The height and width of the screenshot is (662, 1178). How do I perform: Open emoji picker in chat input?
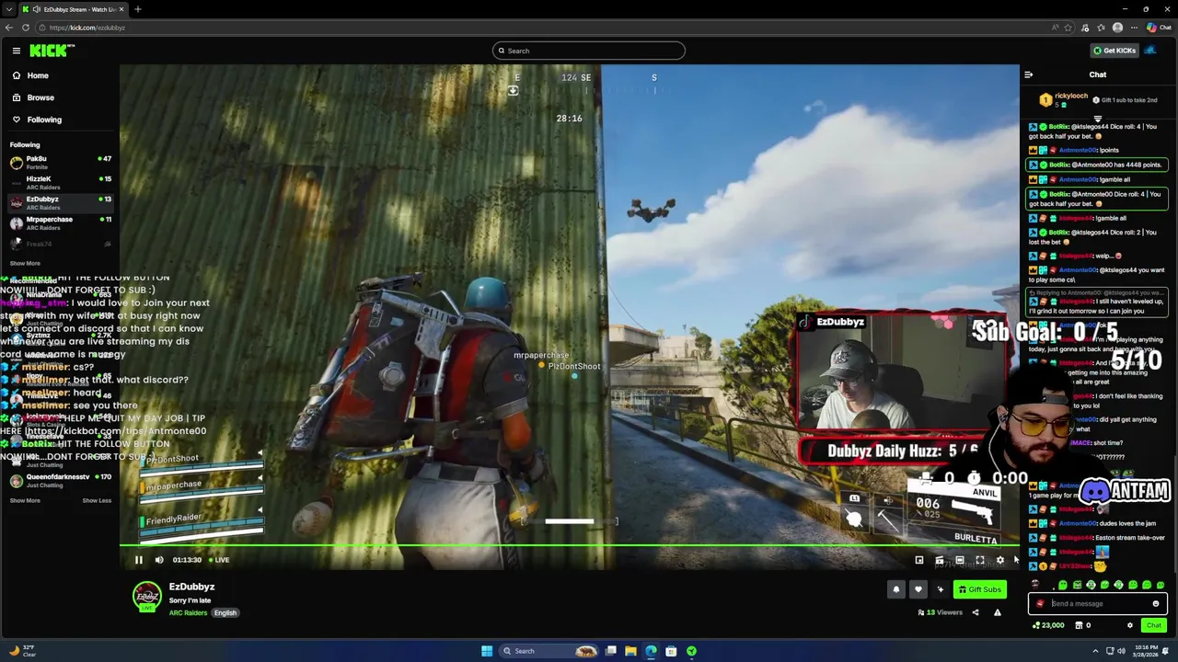point(1156,604)
